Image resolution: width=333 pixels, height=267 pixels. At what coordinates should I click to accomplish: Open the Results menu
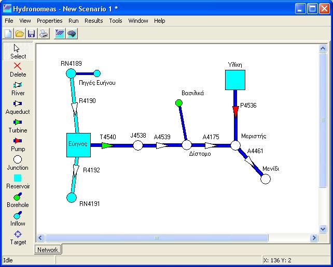click(x=94, y=21)
